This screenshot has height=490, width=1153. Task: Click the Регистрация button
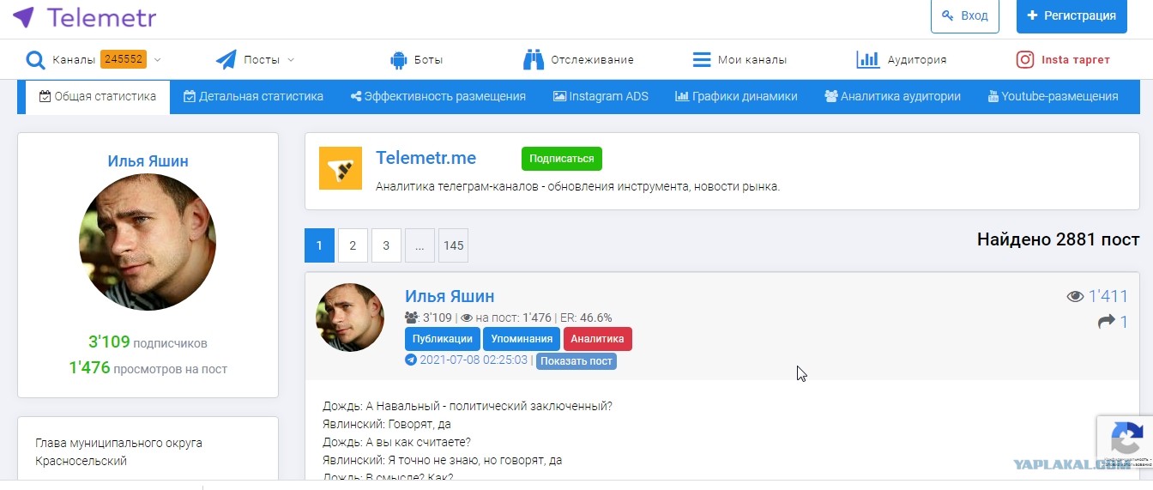(x=1072, y=15)
